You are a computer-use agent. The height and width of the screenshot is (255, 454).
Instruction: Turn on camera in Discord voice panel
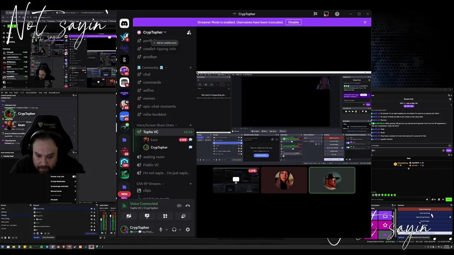pyautogui.click(x=129, y=216)
